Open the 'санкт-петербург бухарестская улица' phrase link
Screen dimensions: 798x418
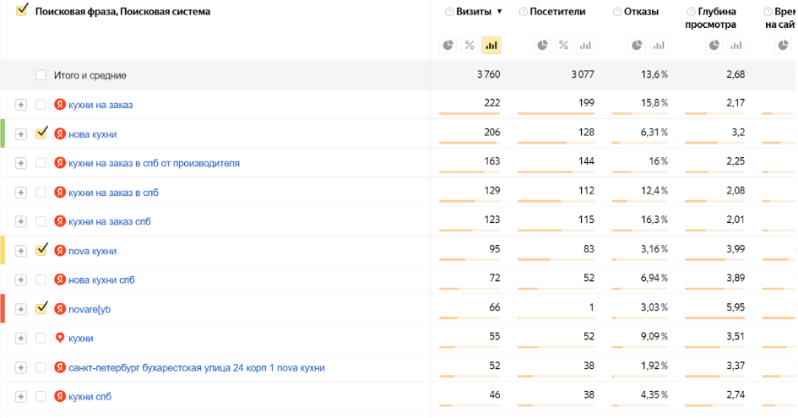click(196, 367)
